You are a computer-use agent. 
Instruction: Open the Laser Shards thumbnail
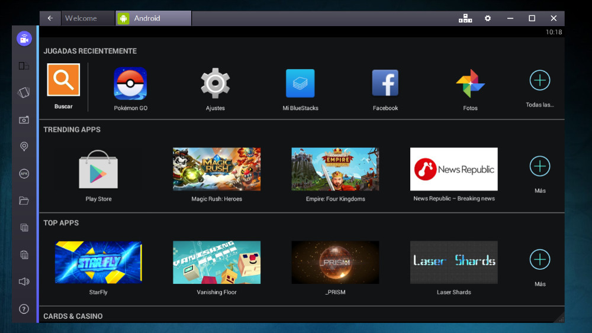[454, 263]
